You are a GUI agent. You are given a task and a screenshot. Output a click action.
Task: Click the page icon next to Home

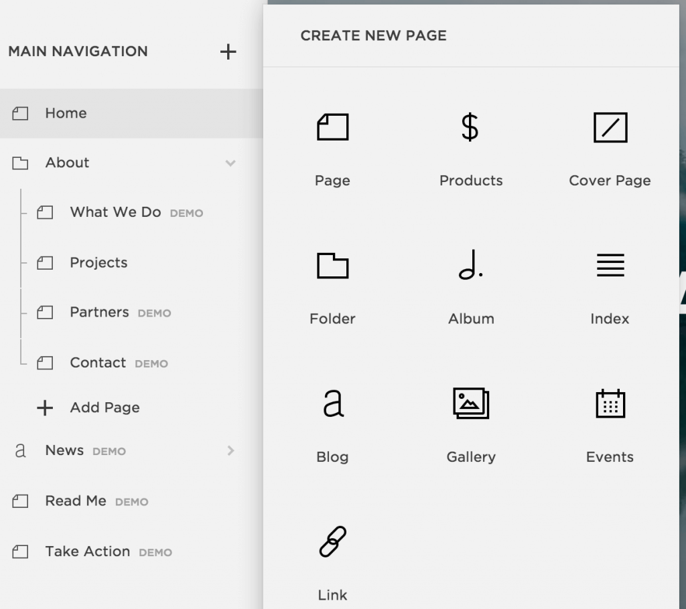click(20, 114)
